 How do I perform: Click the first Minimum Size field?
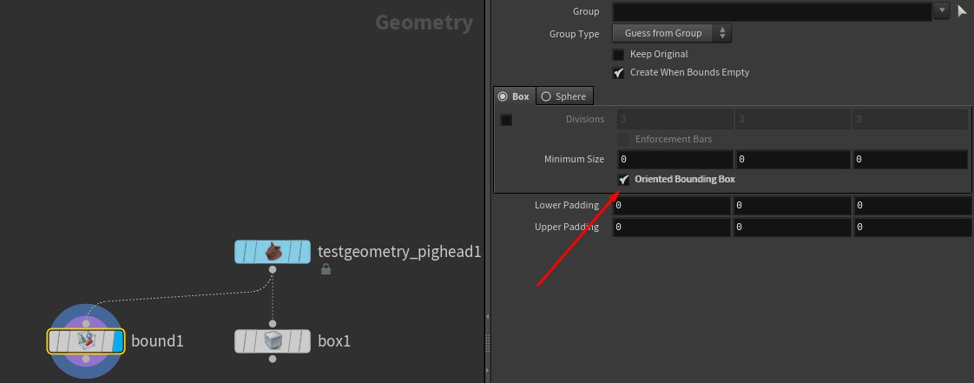pos(675,160)
